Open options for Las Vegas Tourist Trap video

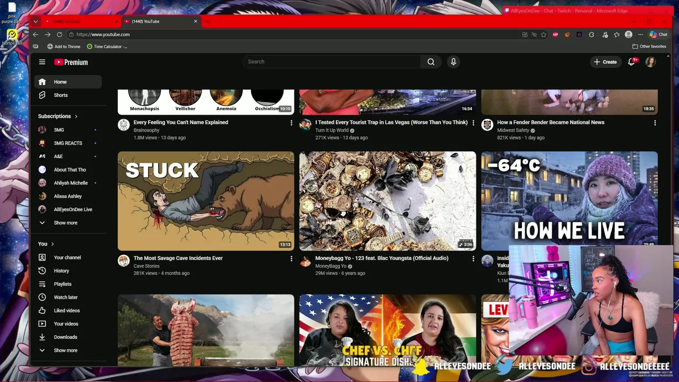[x=473, y=123]
